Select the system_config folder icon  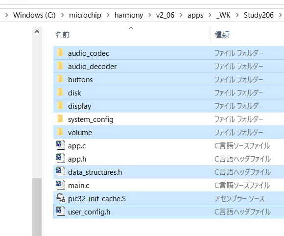tap(60, 119)
